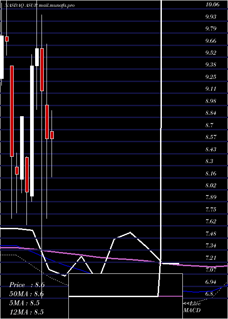Viewport: 228px width, 319px height.
Task: Click the 7.89 price axis label
Action: pyautogui.click(x=211, y=197)
